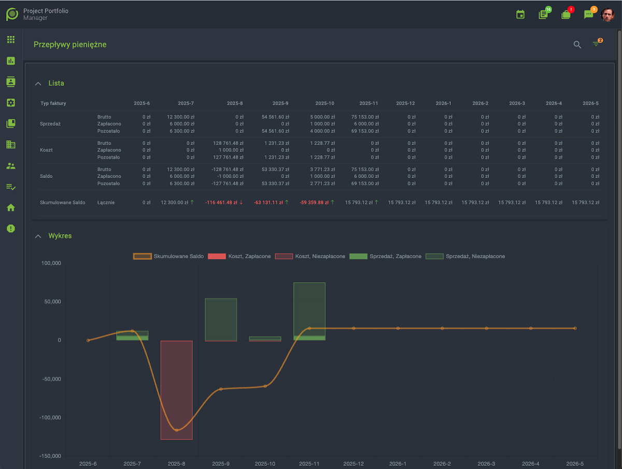This screenshot has height=469, width=622.
Task: Open the filter icon with badge 2
Action: (x=596, y=44)
